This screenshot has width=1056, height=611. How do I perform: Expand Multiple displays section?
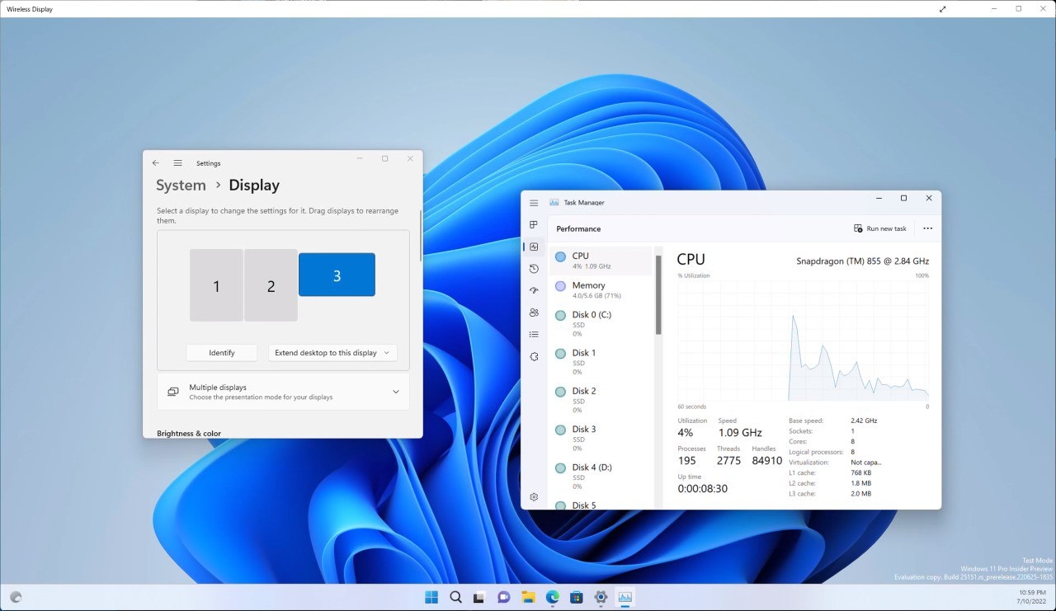pyautogui.click(x=283, y=392)
